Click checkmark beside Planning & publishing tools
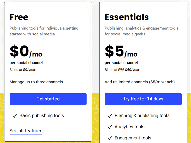Viewport: 191px width, 143px height. coord(109,116)
